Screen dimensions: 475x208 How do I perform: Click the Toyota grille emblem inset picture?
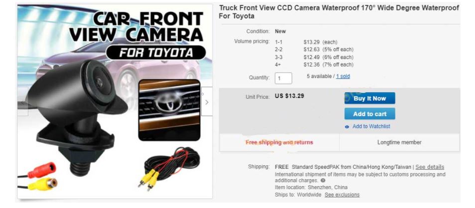pyautogui.click(x=169, y=110)
